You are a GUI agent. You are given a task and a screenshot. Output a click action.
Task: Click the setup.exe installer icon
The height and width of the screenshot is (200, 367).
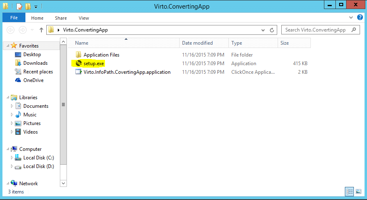pos(78,64)
